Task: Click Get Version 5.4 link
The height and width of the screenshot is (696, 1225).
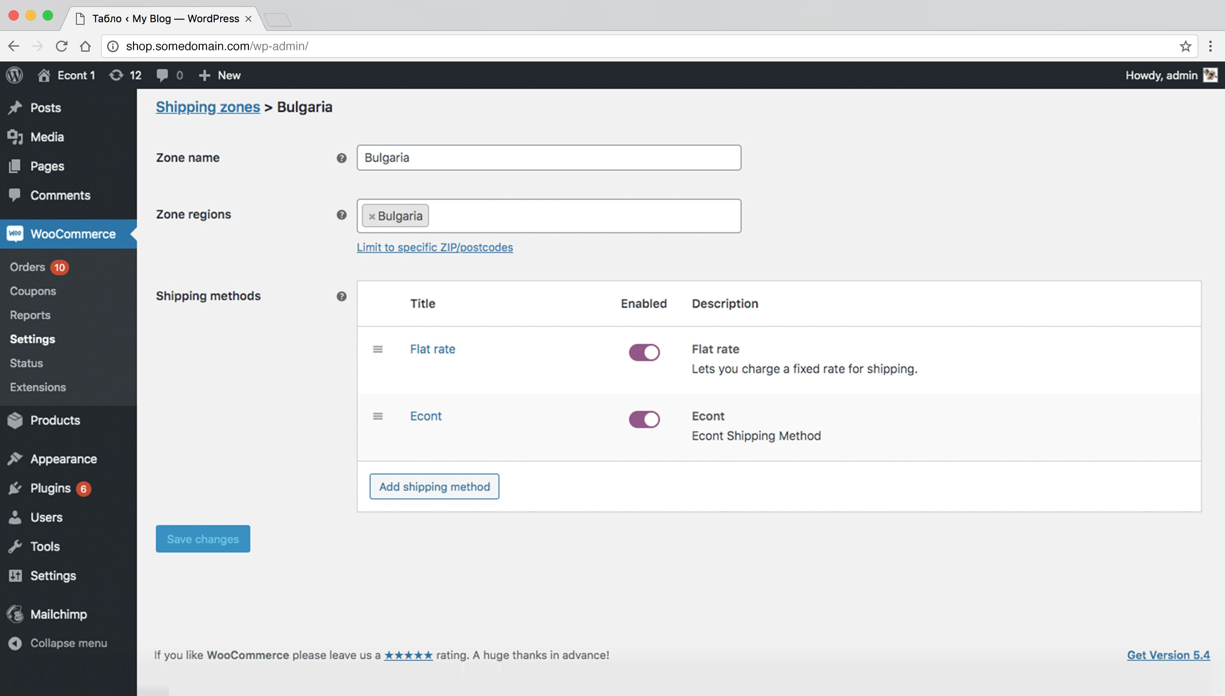Action: (1168, 655)
